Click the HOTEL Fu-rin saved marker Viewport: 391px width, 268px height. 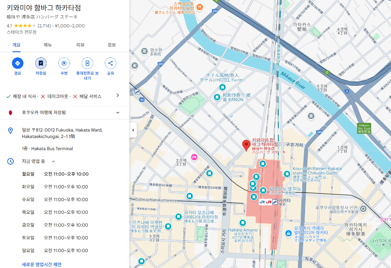pyautogui.click(x=222, y=87)
